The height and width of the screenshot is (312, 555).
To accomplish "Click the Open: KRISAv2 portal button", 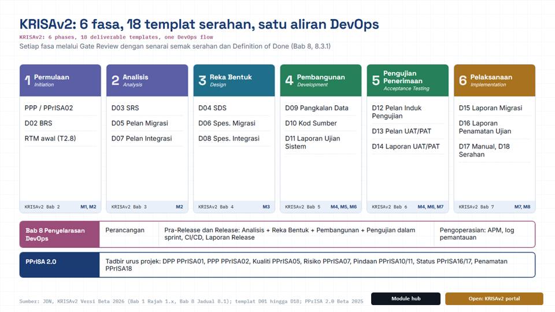I will coord(494,299).
